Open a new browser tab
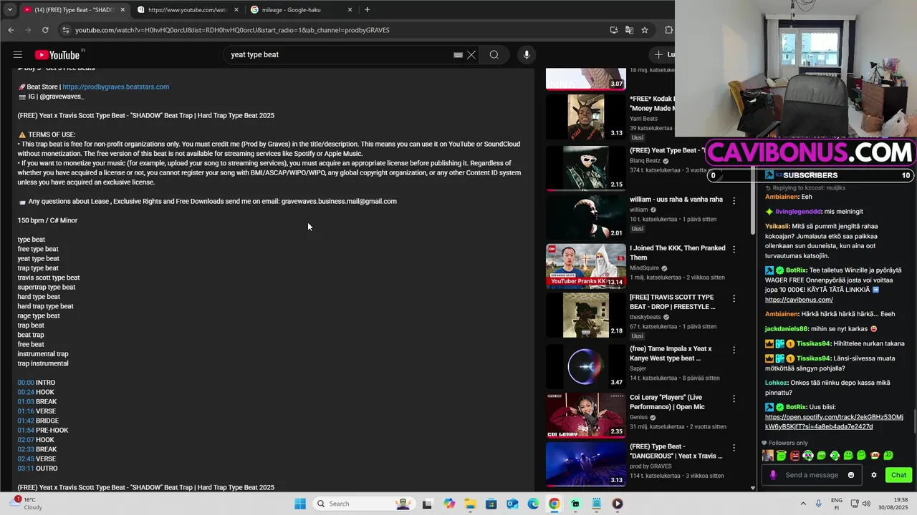Screen dimensions: 917x515 point(368,10)
